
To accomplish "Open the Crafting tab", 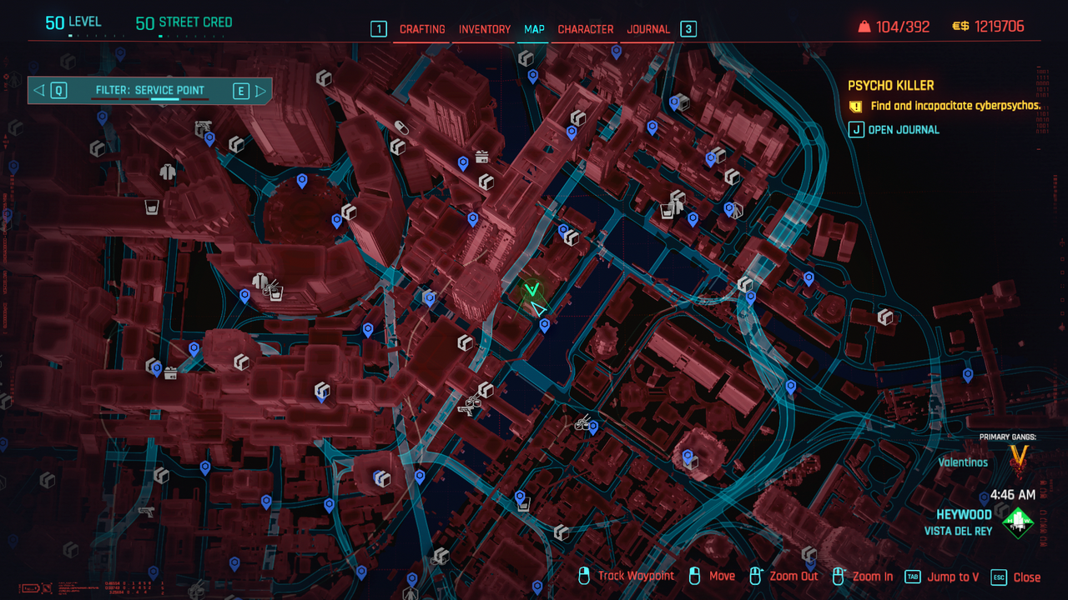I will 422,29.
